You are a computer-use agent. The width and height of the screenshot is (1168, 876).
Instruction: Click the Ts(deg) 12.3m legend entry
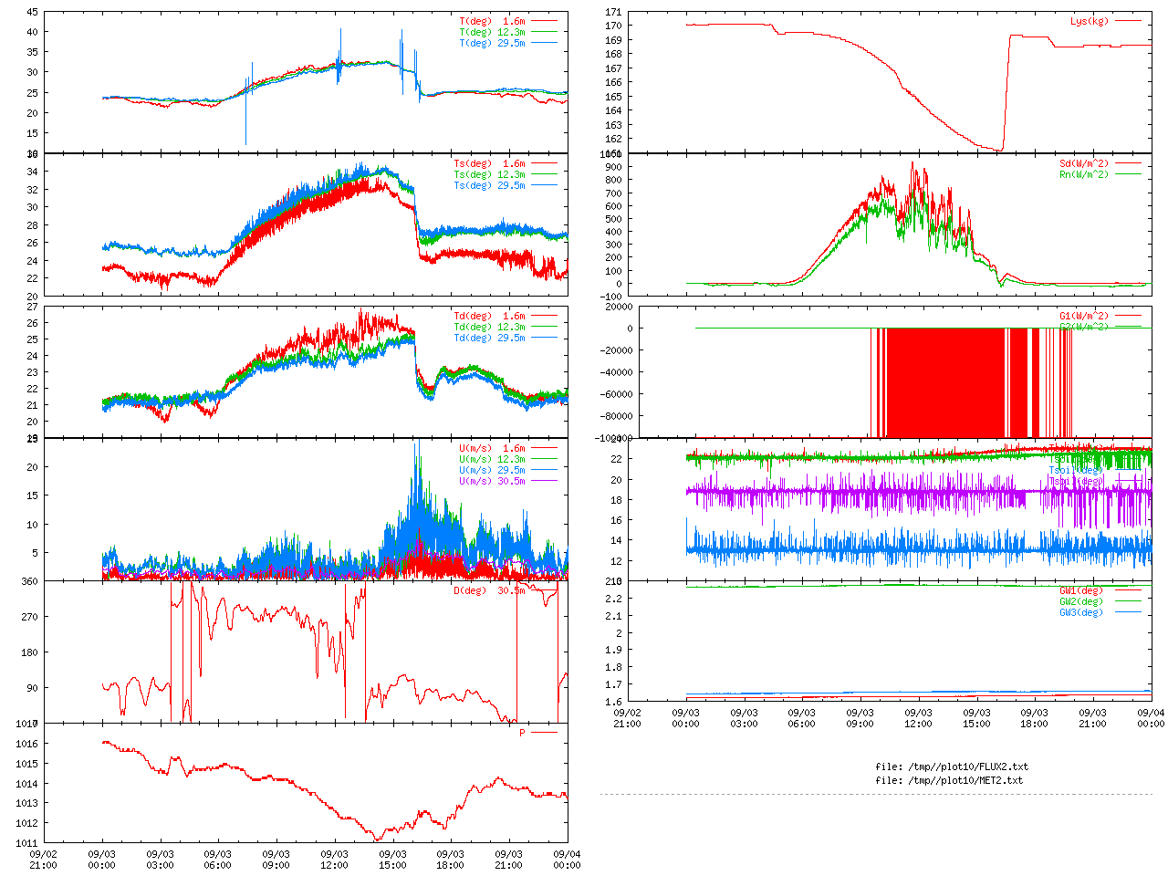(490, 174)
